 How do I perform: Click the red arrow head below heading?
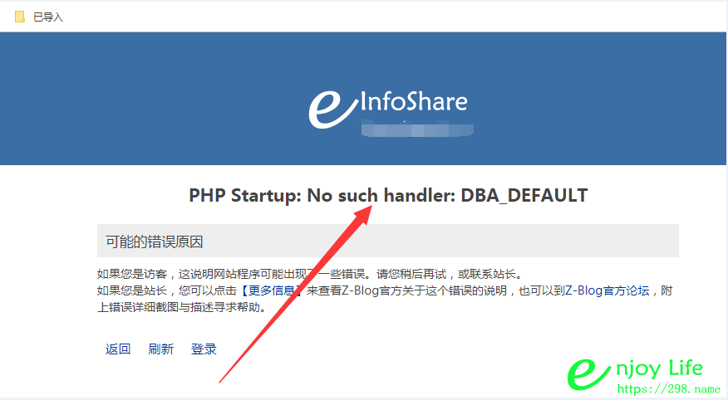[363, 214]
